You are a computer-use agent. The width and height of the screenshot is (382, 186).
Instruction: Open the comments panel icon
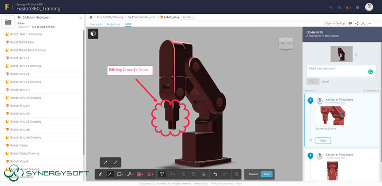click(350, 24)
